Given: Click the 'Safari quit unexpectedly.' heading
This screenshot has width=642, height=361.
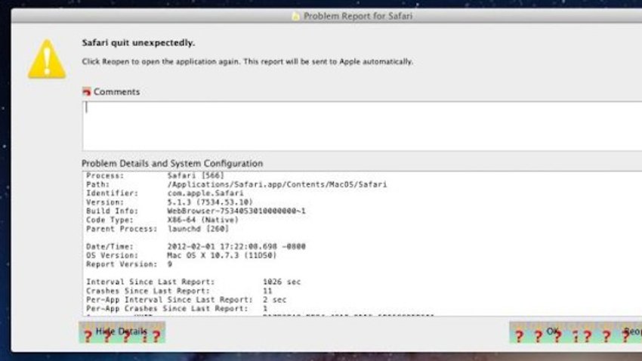Looking at the screenshot, I should (x=138, y=43).
